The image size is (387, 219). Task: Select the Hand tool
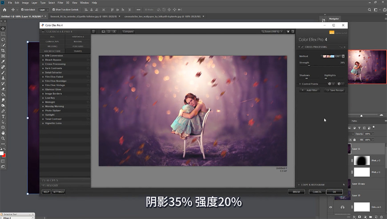[x=3, y=133]
